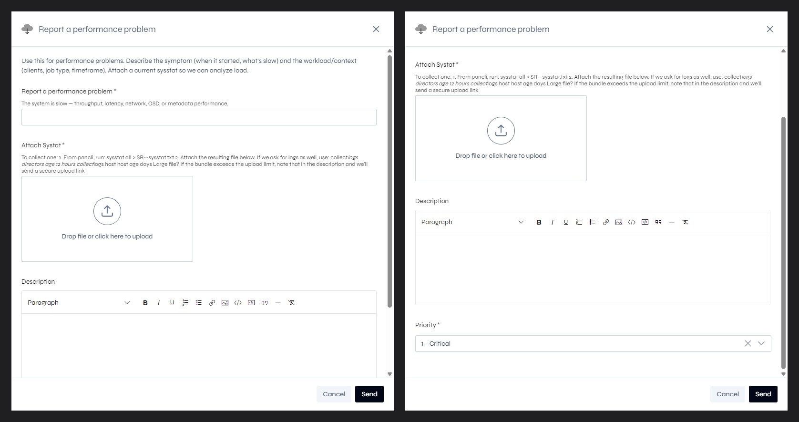Insert a link in the left dialog's editor
This screenshot has width=799, height=422.
coord(212,303)
